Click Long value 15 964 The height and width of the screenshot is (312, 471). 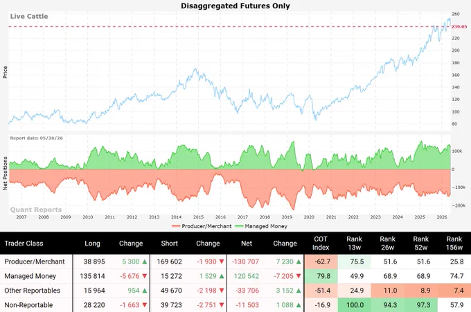pos(94,291)
